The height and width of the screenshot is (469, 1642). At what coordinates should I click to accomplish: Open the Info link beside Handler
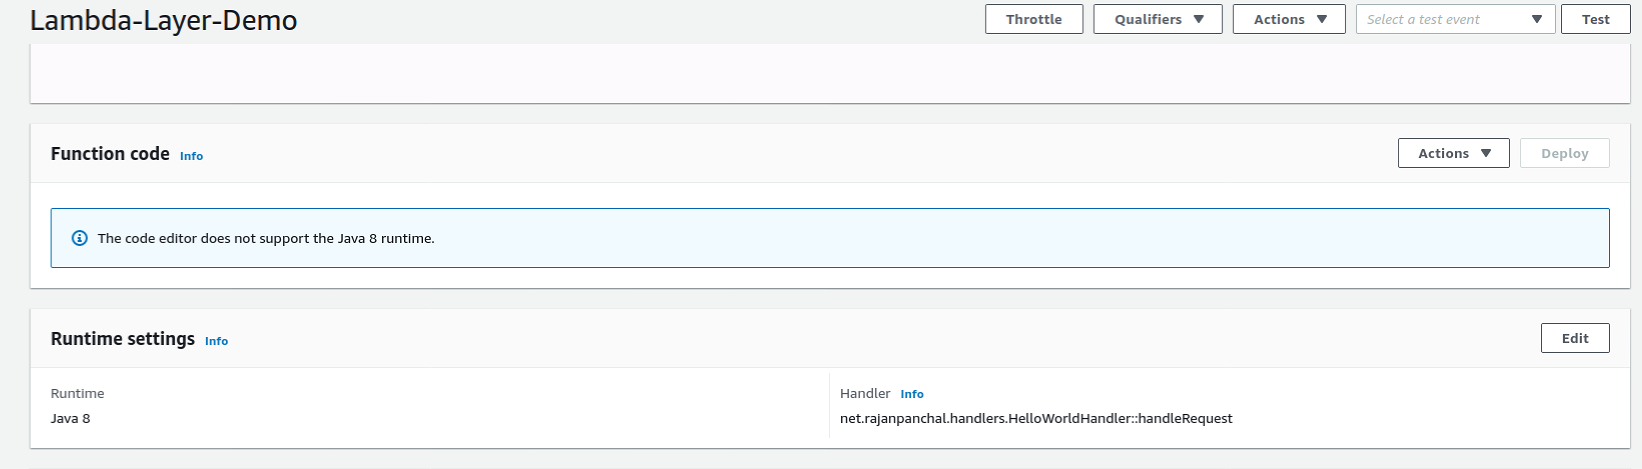click(912, 394)
